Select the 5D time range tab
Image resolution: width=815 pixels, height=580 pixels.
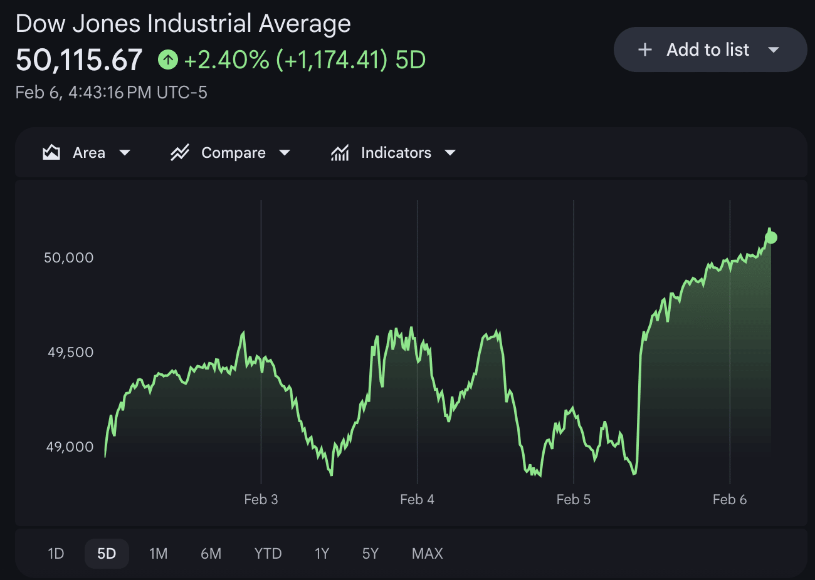tap(107, 554)
